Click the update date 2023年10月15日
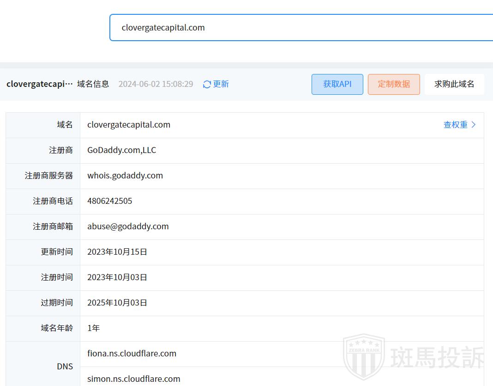This screenshot has height=386, width=493. [117, 252]
